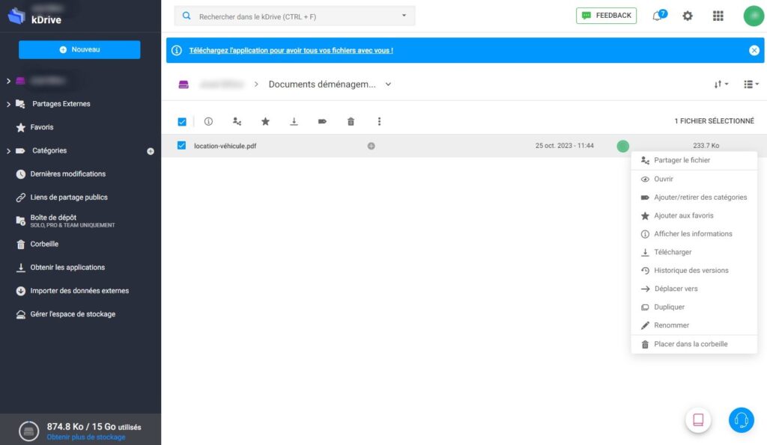Focus the kDrive search field
The height and width of the screenshot is (445, 767).
(x=294, y=16)
